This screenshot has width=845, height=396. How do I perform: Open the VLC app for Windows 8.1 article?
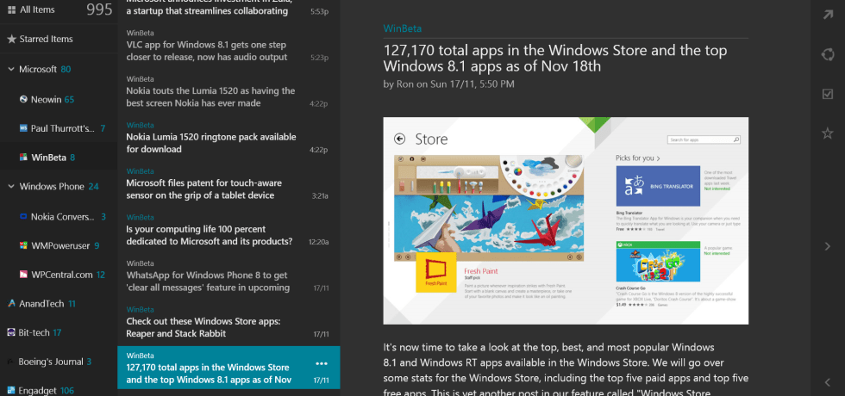pyautogui.click(x=207, y=51)
